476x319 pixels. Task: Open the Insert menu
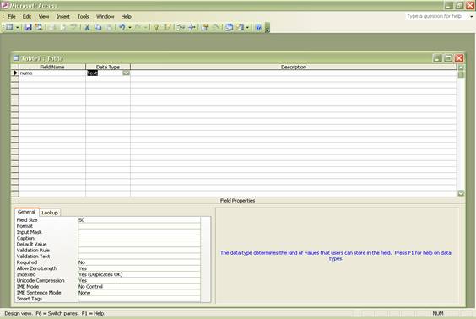pos(62,16)
